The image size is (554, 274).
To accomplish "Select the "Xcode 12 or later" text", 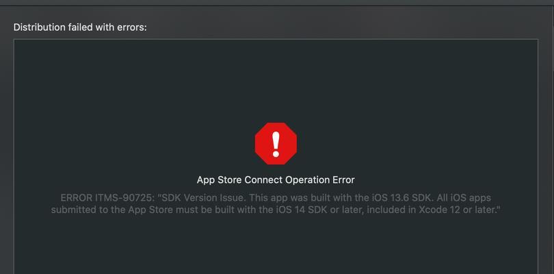I will [458, 210].
